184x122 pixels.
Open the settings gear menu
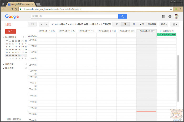175,24
